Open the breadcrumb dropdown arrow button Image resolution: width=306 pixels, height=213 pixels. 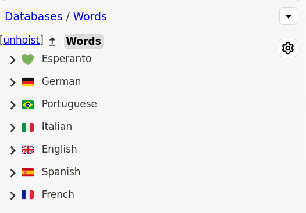288,16
